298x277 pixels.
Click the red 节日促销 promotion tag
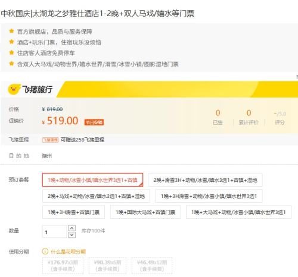94,122
